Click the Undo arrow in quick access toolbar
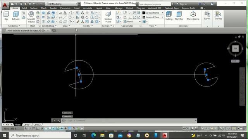Screen dimensions: 248x139 pyautogui.click(x=34, y=4)
